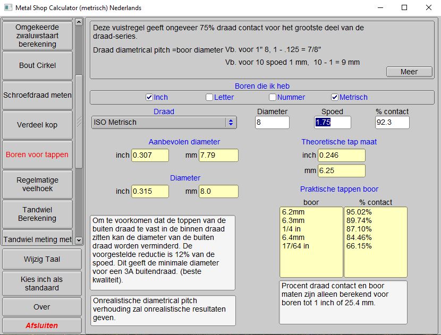Screen dimensions: 441x335
Task: Click the Meer button
Action: click(409, 72)
